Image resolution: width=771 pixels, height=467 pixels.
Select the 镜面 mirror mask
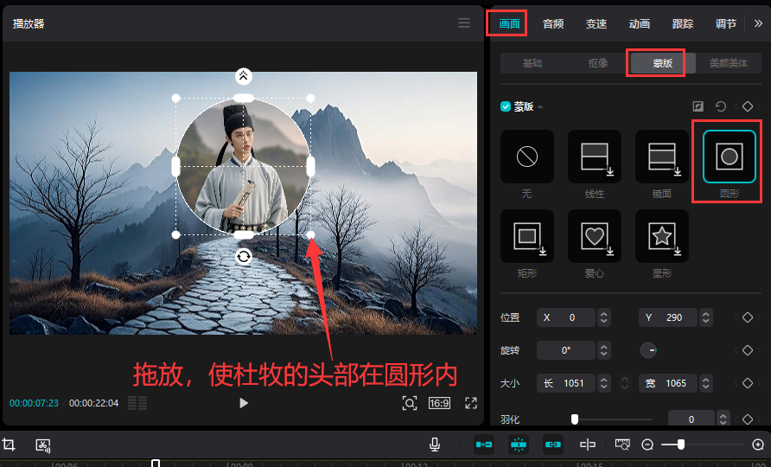click(x=662, y=157)
